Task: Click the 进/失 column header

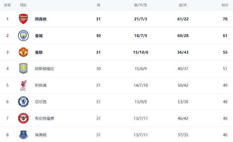Action: pos(183,5)
